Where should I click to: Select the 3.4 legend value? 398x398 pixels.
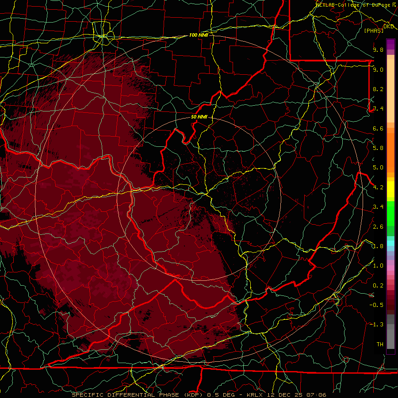pos(378,207)
